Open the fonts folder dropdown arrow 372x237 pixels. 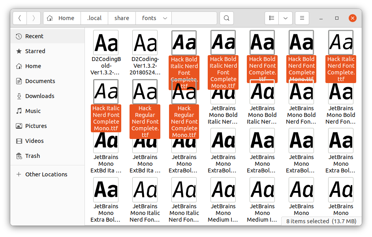165,18
